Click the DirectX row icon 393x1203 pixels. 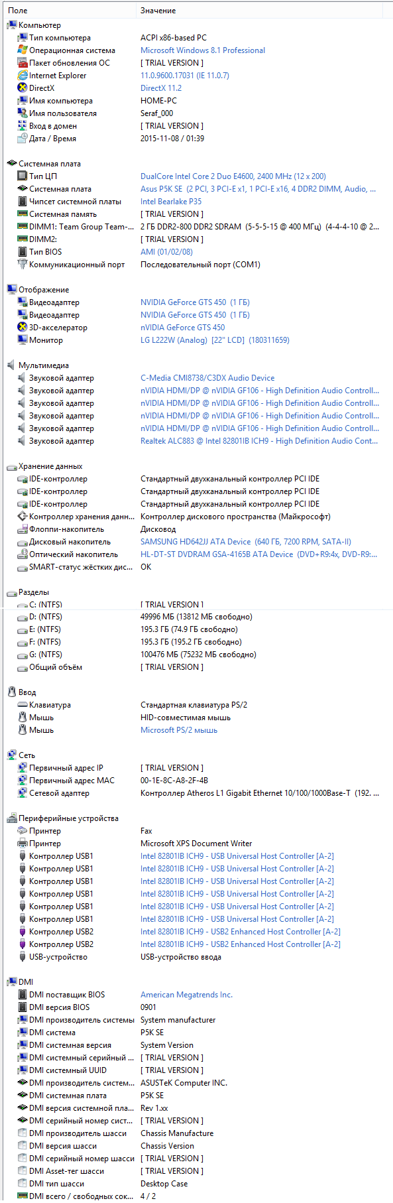tap(23, 88)
